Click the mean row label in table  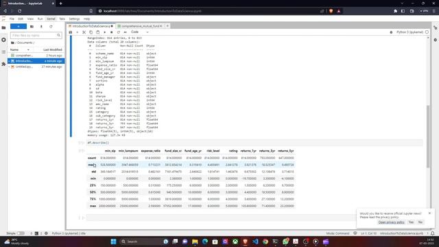(91, 165)
